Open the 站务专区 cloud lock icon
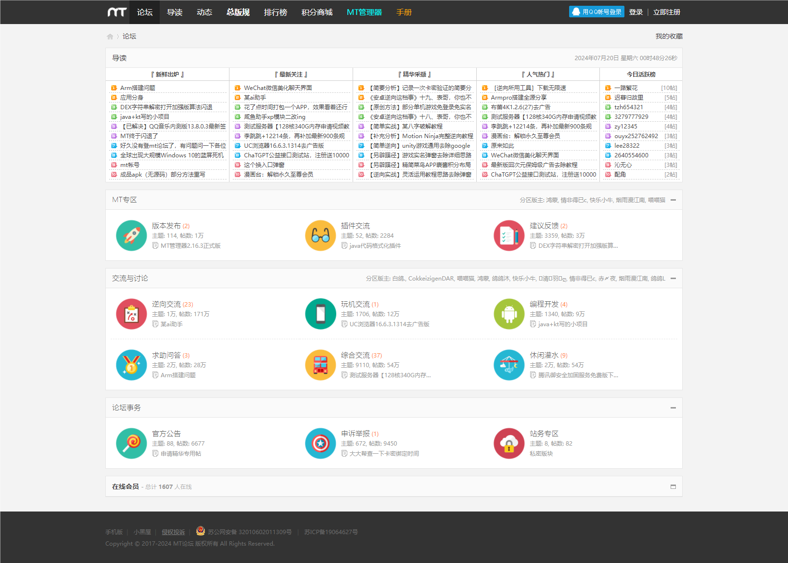This screenshot has width=788, height=563. [x=509, y=443]
